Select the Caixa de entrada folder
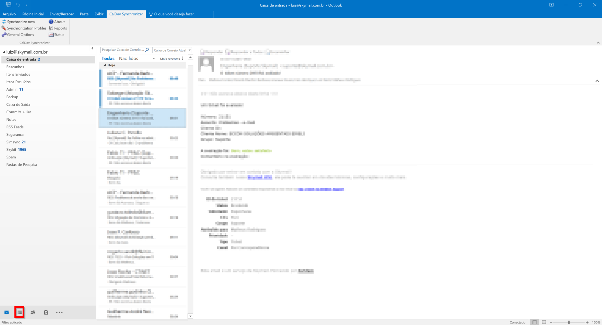 (x=48, y=59)
